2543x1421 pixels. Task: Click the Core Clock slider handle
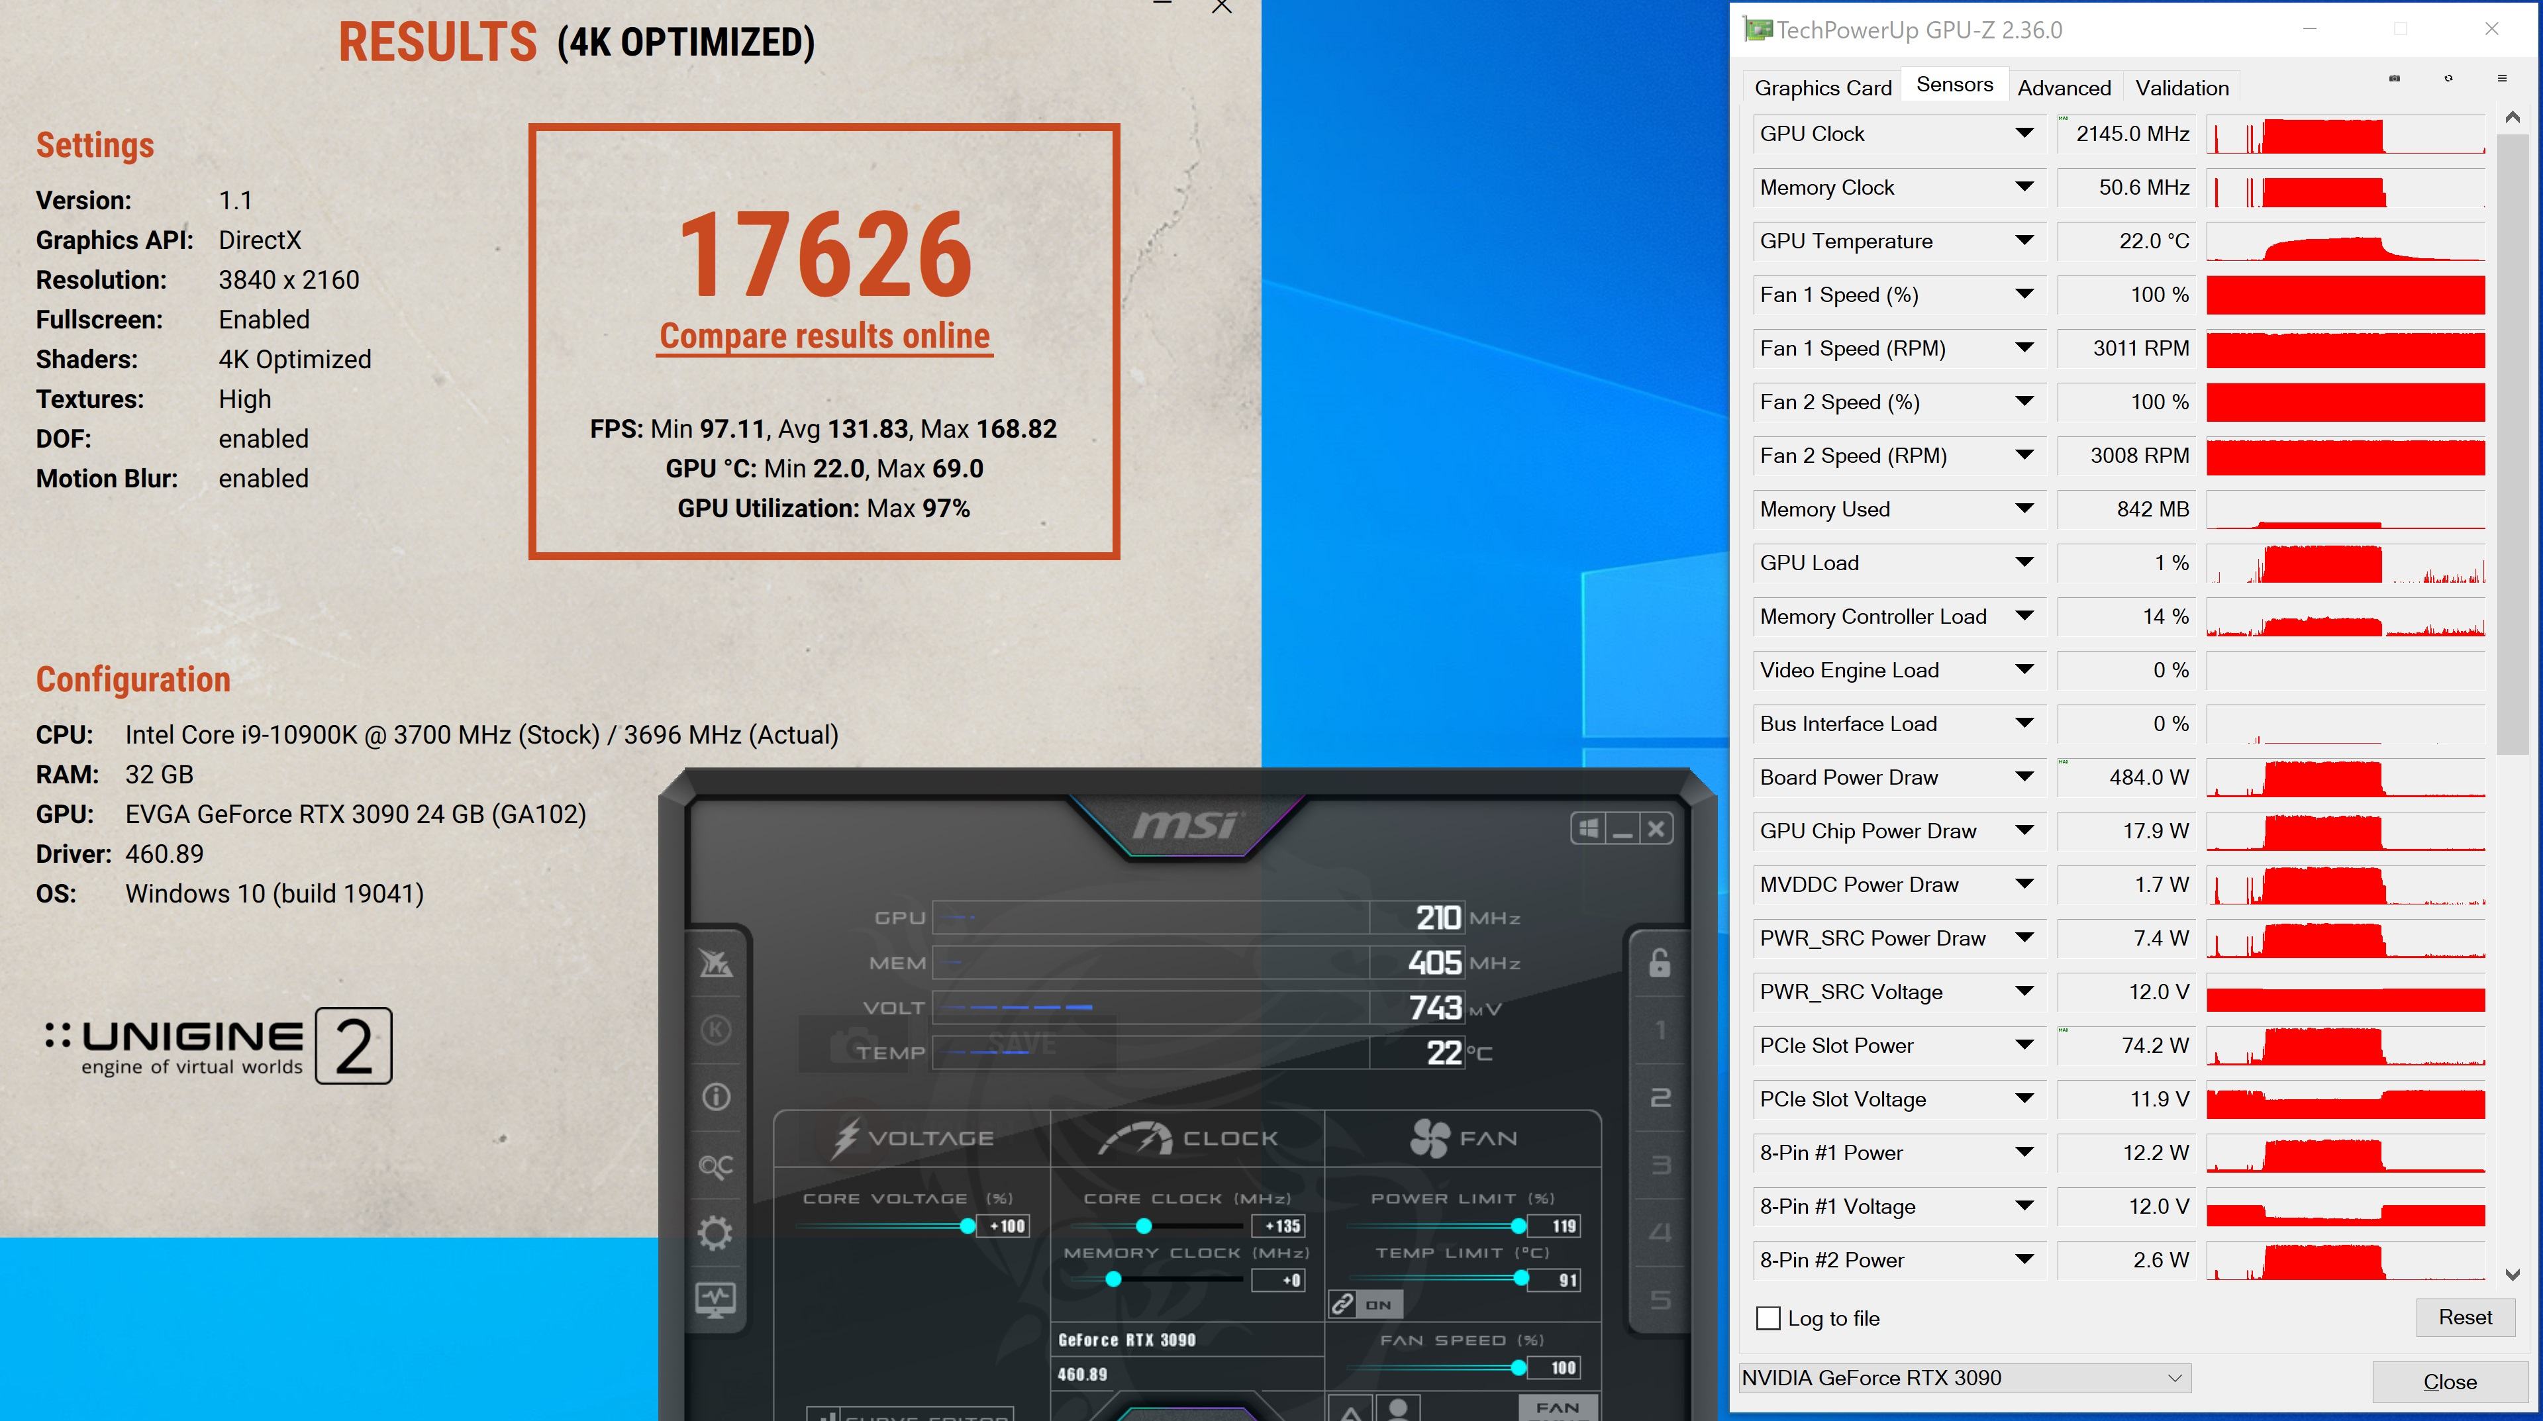(x=1143, y=1226)
